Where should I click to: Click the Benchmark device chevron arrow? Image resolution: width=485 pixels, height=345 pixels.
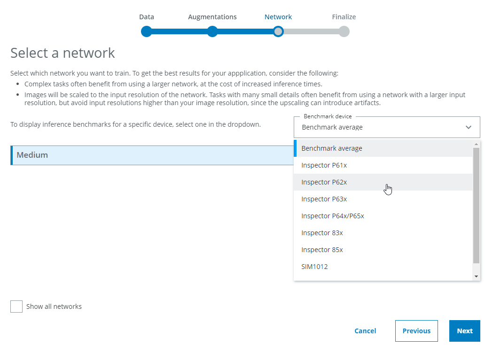(469, 127)
